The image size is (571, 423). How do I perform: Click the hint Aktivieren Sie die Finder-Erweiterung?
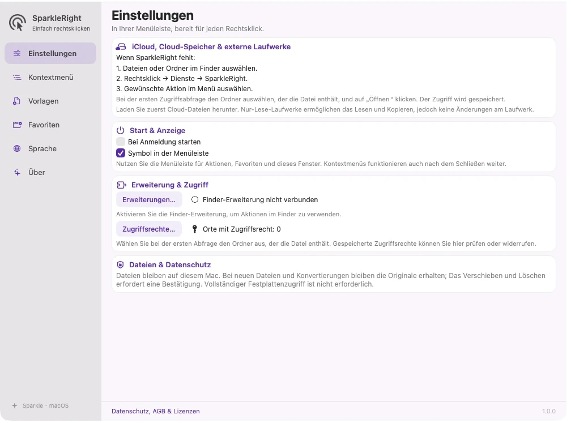click(x=229, y=214)
